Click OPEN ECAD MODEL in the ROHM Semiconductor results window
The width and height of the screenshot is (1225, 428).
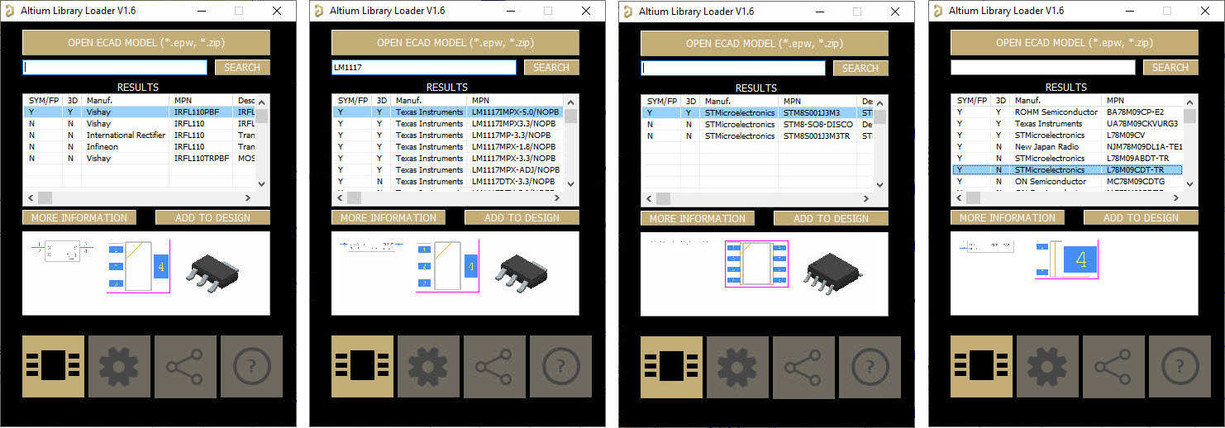[1075, 43]
